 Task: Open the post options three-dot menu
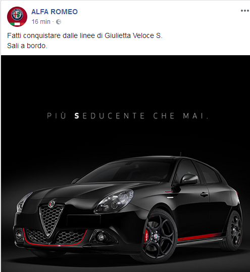coord(244,11)
